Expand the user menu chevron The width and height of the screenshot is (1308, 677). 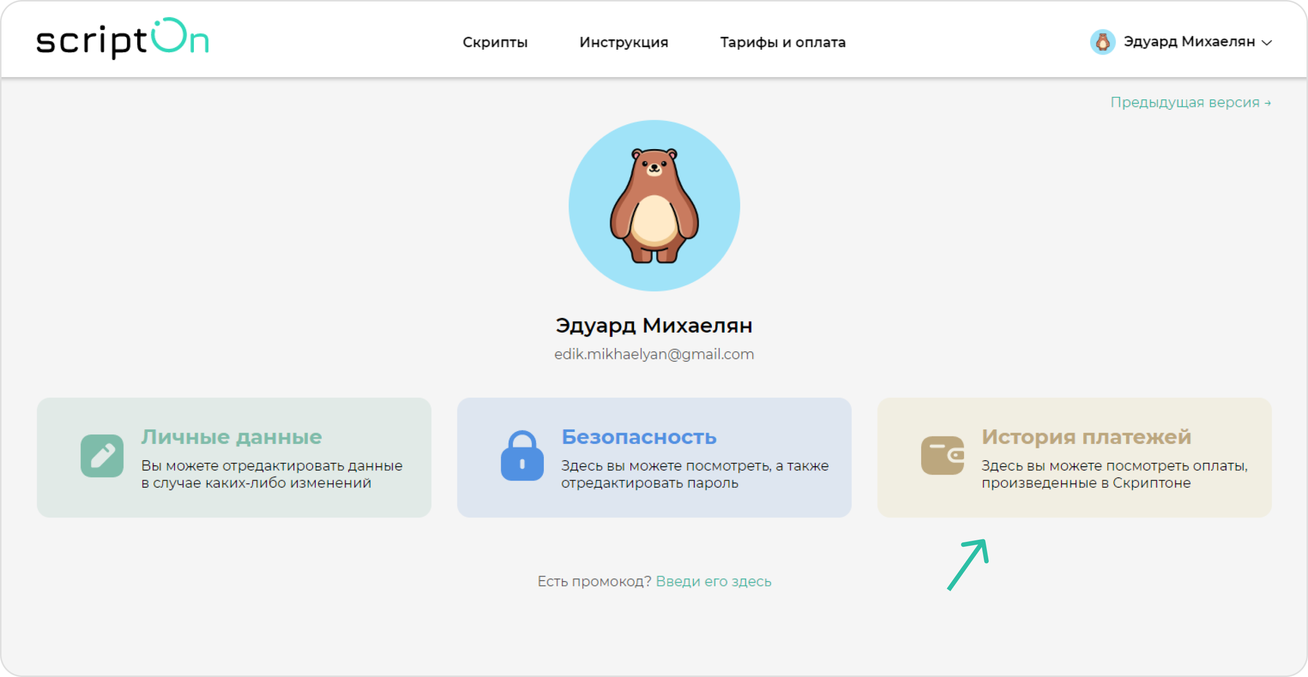click(x=1267, y=43)
